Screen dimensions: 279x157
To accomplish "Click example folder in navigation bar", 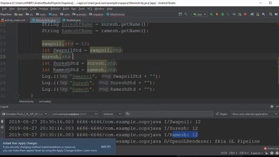I will (79, 14).
